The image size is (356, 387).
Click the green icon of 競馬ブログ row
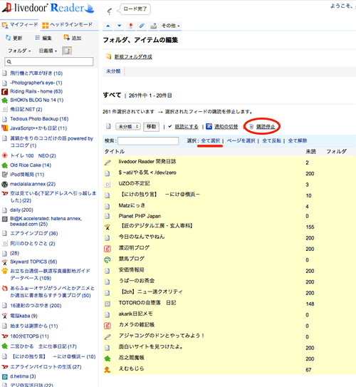(108, 259)
